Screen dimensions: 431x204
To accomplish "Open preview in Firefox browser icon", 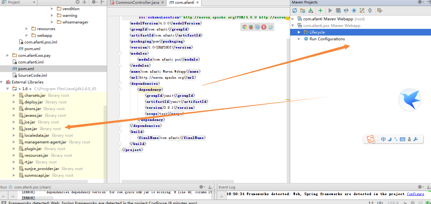I will click(251, 27).
